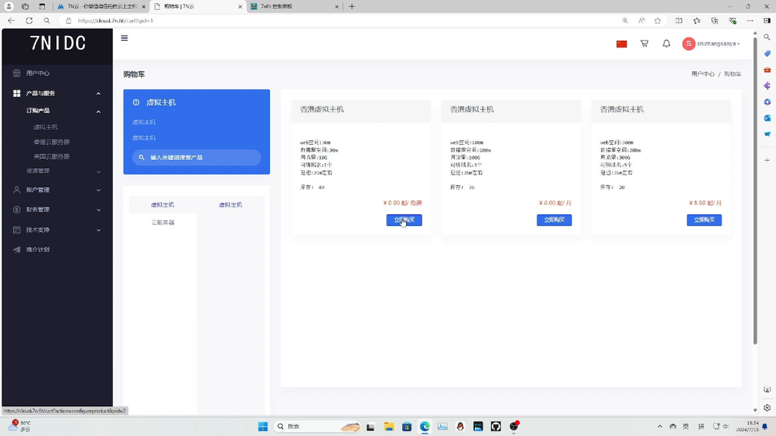
Task: Click the keyword product search field
Action: (x=196, y=157)
